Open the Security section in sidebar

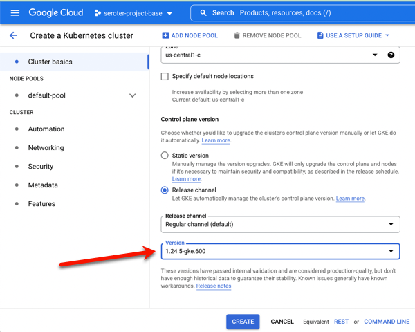click(x=41, y=167)
